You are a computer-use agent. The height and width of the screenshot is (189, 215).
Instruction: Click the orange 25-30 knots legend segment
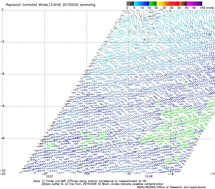(x=168, y=3)
